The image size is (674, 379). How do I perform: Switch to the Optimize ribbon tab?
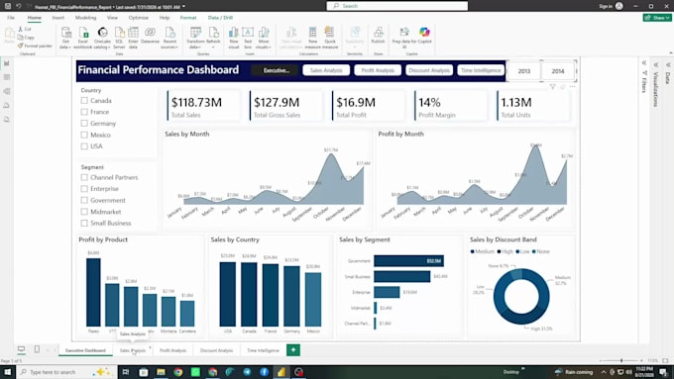pos(139,18)
